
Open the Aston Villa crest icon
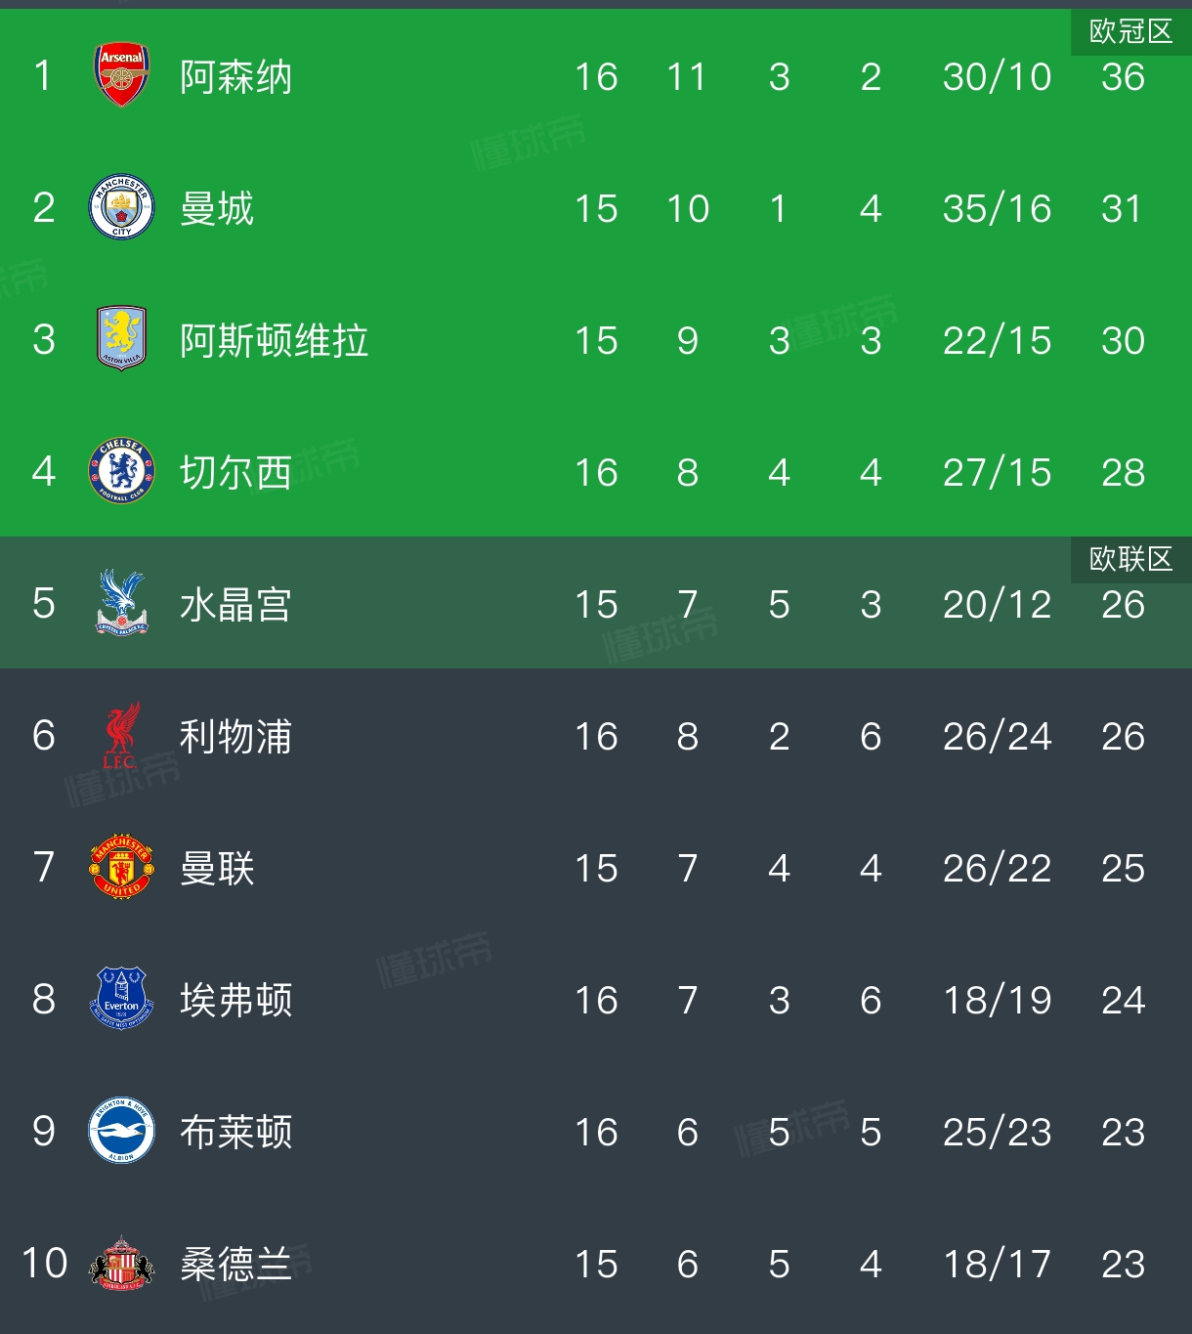[x=121, y=339]
